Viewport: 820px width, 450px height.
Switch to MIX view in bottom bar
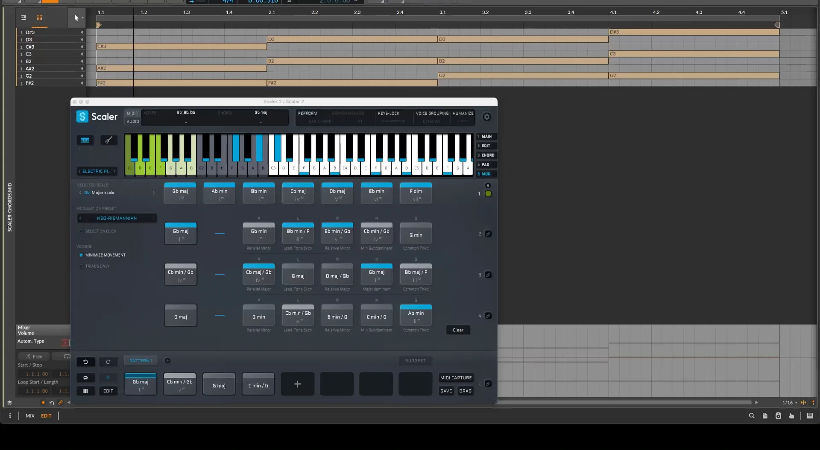(x=30, y=416)
